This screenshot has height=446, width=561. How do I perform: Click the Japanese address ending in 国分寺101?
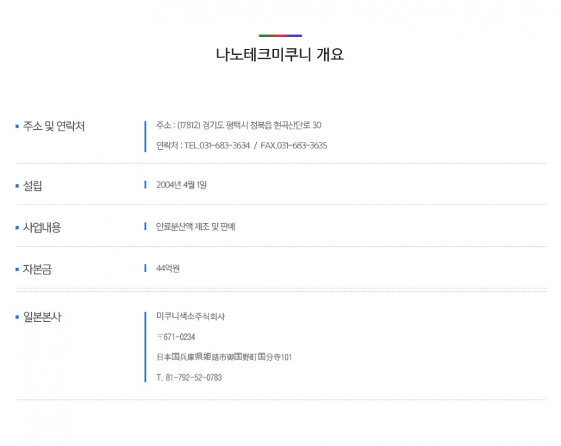pos(224,357)
